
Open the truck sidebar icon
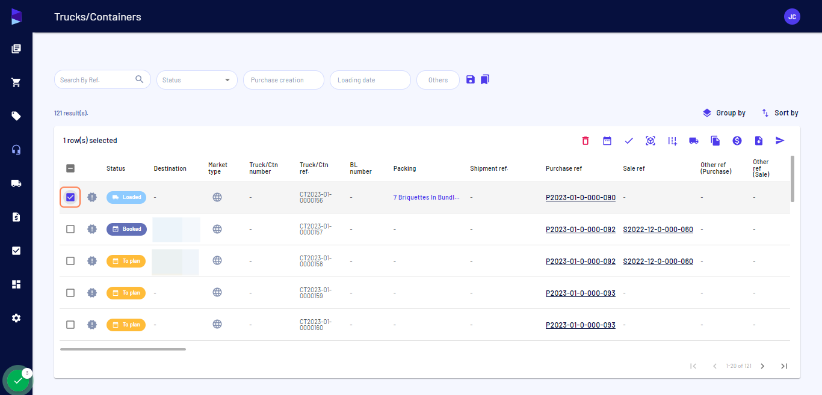click(x=16, y=183)
